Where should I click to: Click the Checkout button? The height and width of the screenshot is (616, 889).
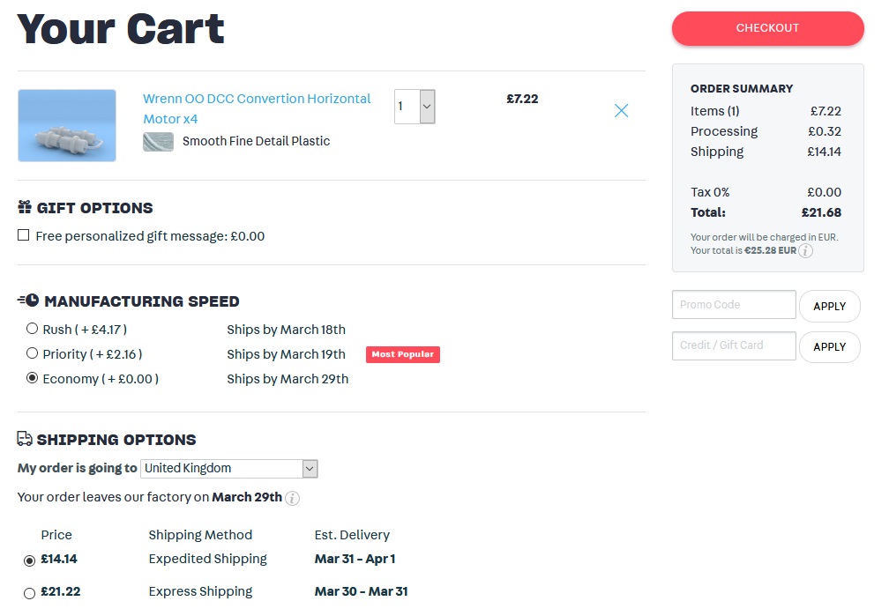pyautogui.click(x=767, y=28)
